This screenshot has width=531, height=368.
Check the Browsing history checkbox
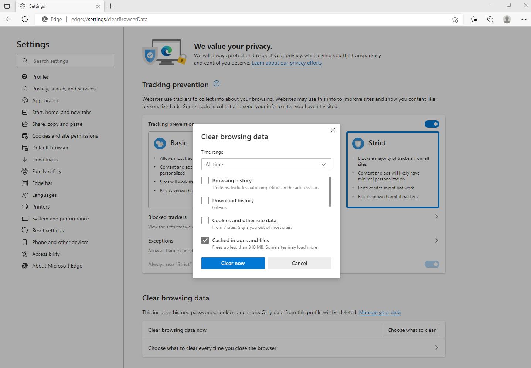pos(205,180)
